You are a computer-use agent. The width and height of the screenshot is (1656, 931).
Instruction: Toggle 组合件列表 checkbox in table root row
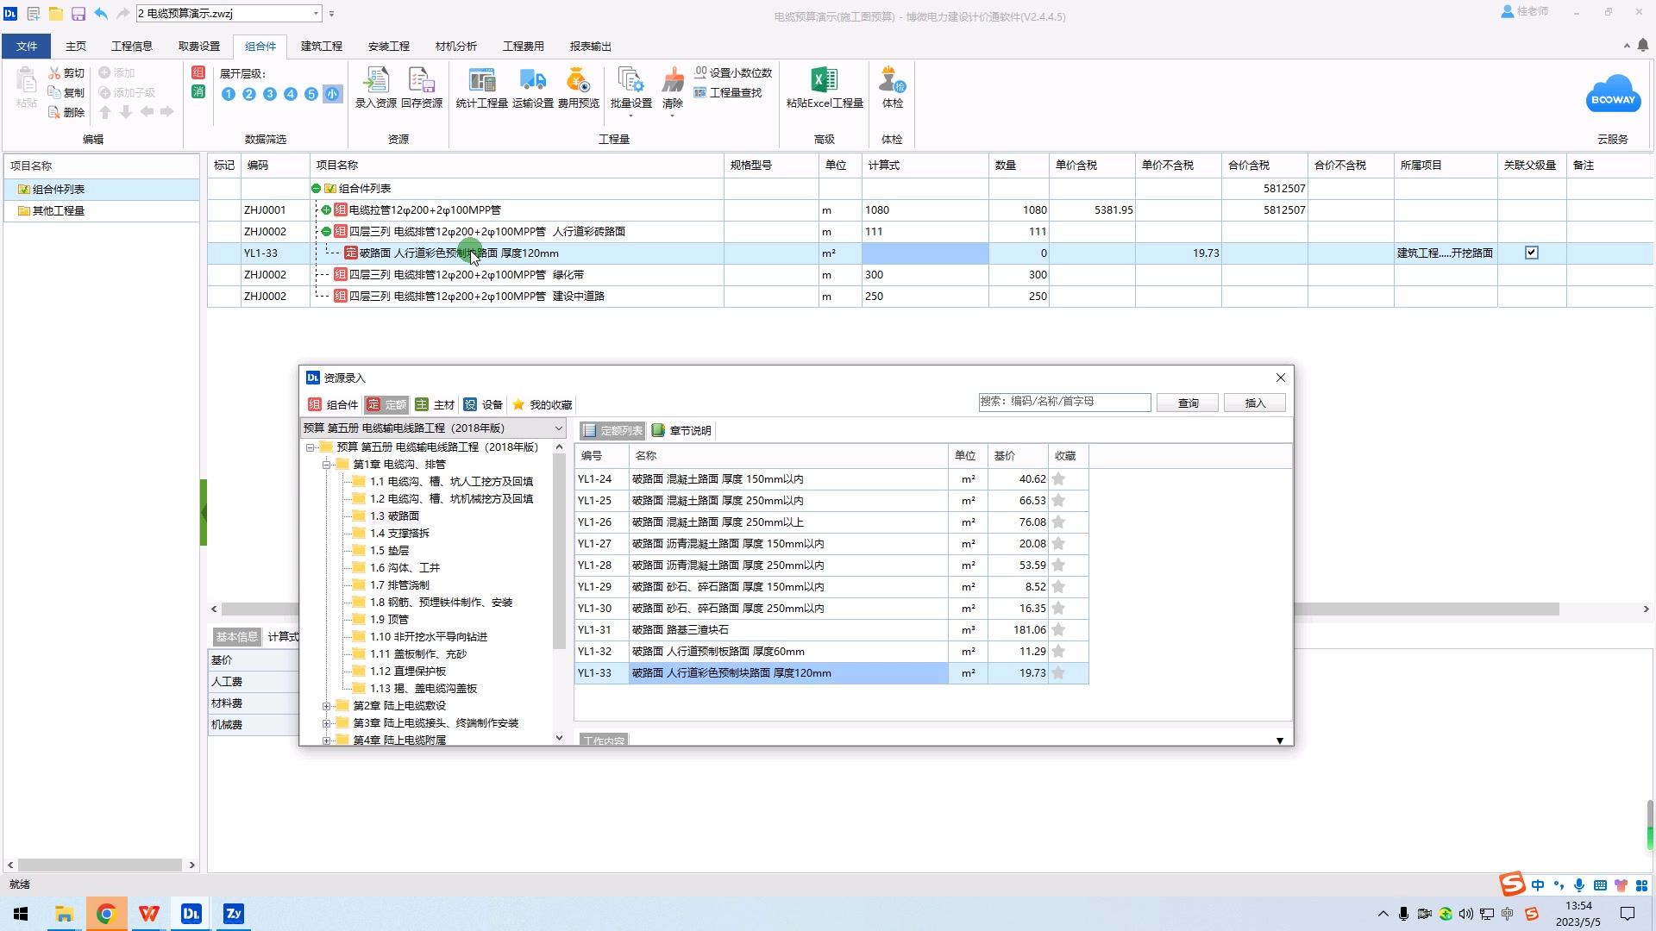330,189
